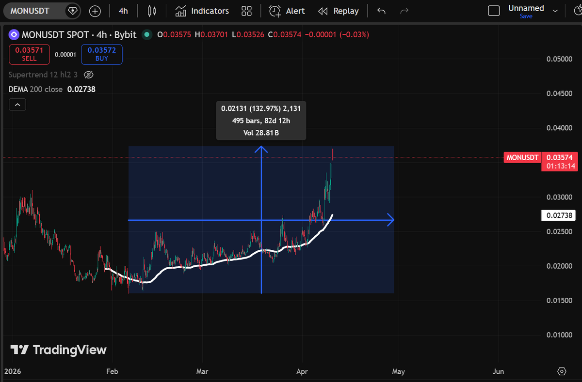The image size is (582, 382).
Task: Click the 0.04000 price axis label
Action: [x=559, y=128]
